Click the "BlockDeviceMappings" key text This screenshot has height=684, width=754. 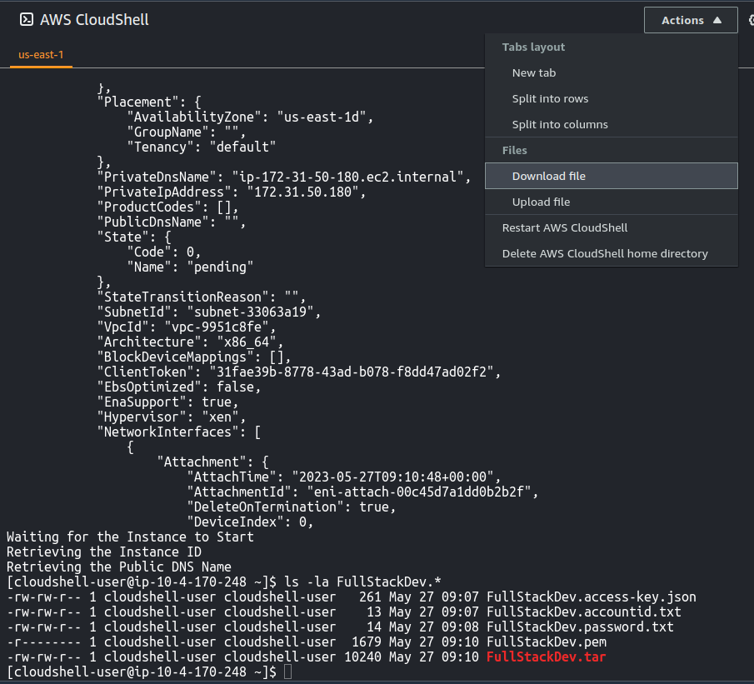pos(175,357)
